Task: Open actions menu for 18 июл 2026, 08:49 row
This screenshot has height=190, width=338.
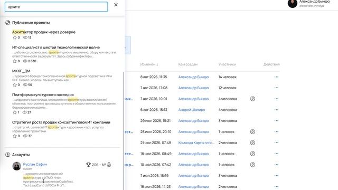Action: [276, 154]
